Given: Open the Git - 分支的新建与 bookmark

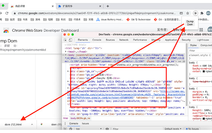Looking at the screenshot, I should (167, 20).
